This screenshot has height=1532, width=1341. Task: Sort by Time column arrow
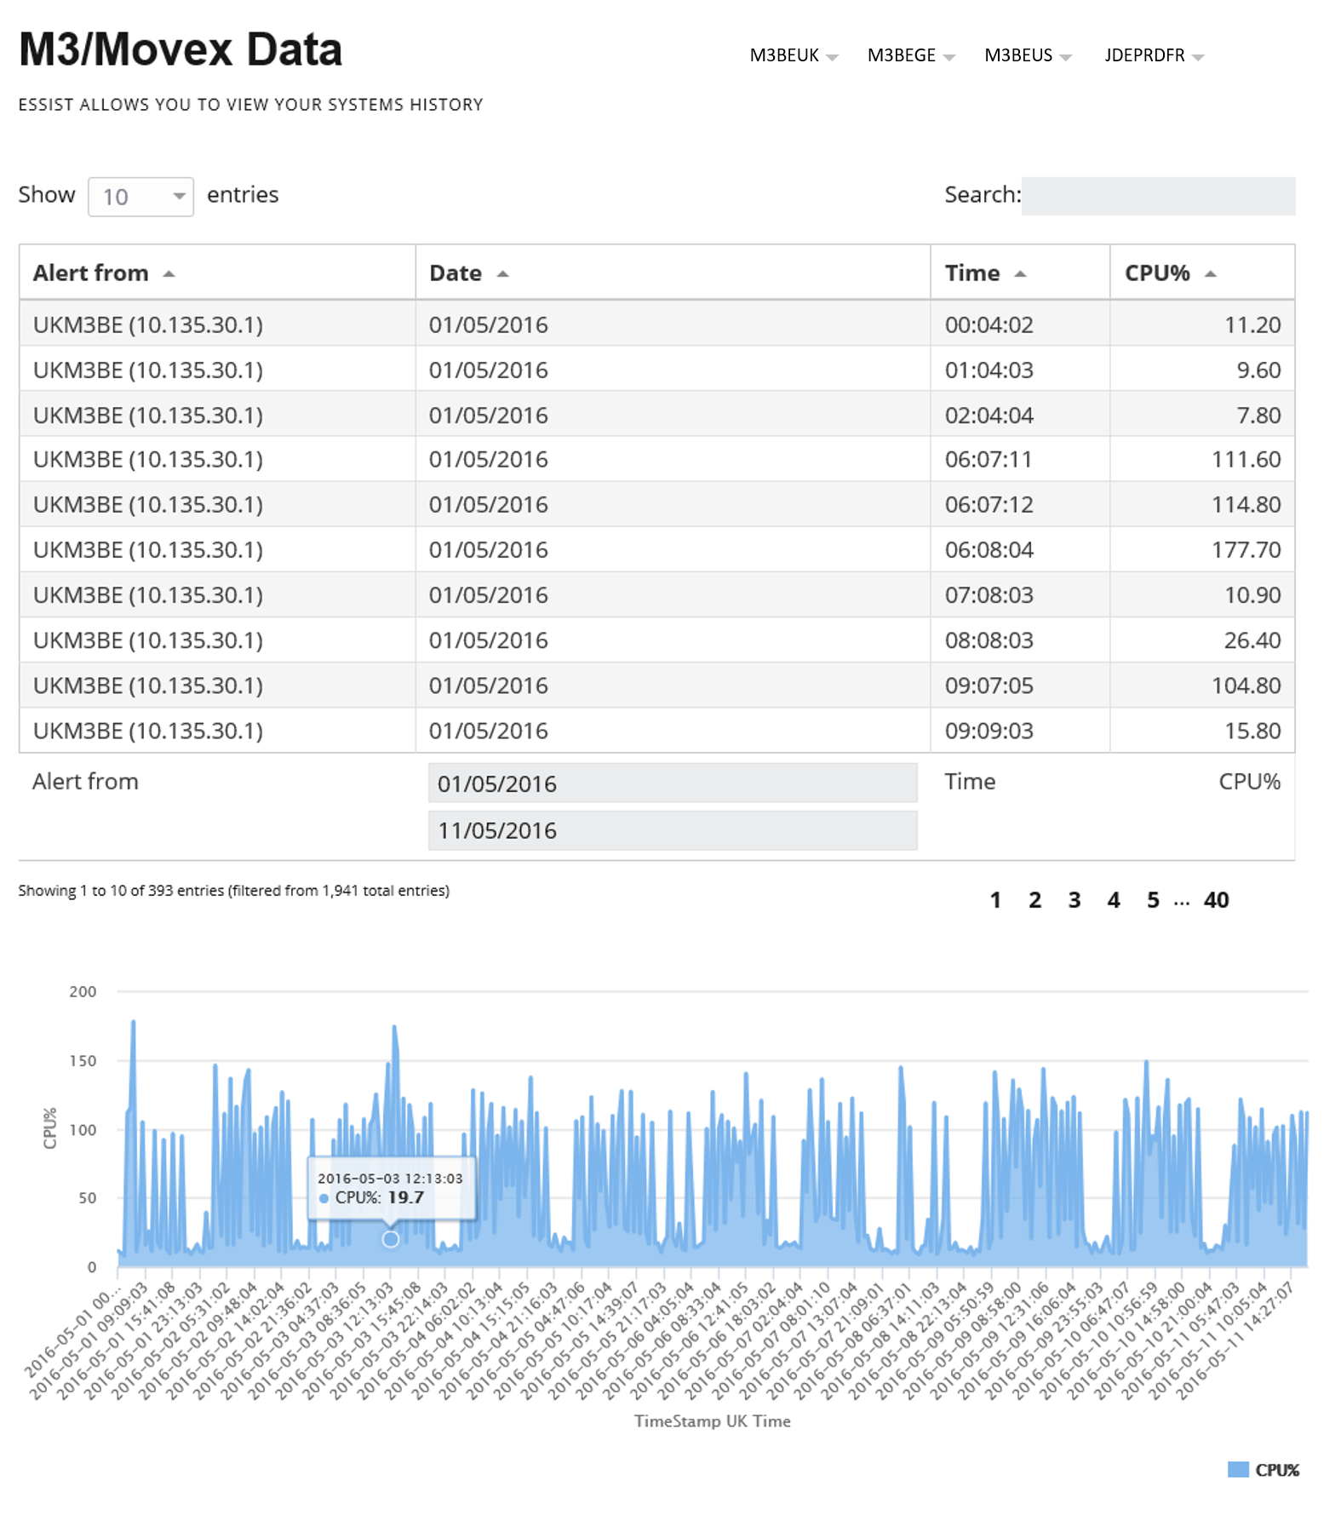click(1020, 274)
